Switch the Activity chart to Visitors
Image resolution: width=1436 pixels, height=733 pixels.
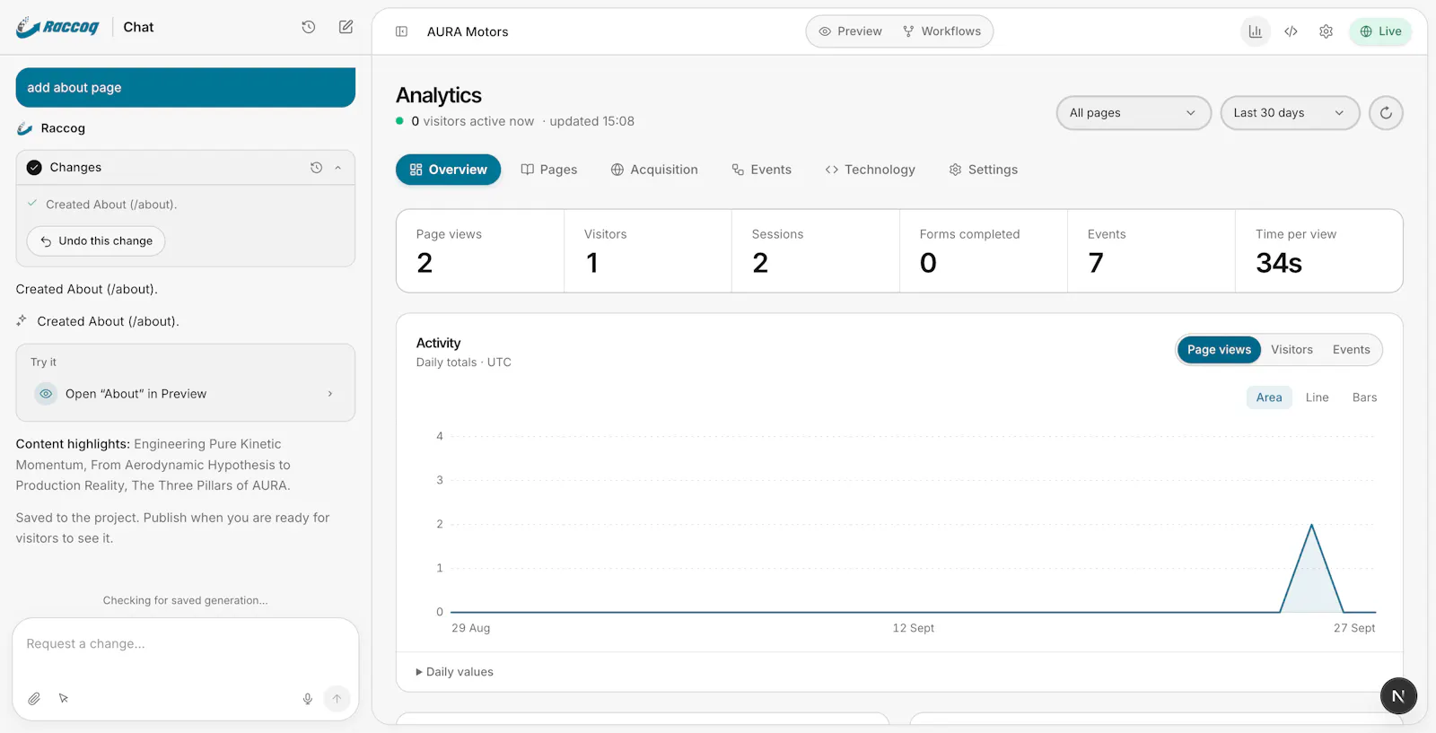click(1292, 350)
